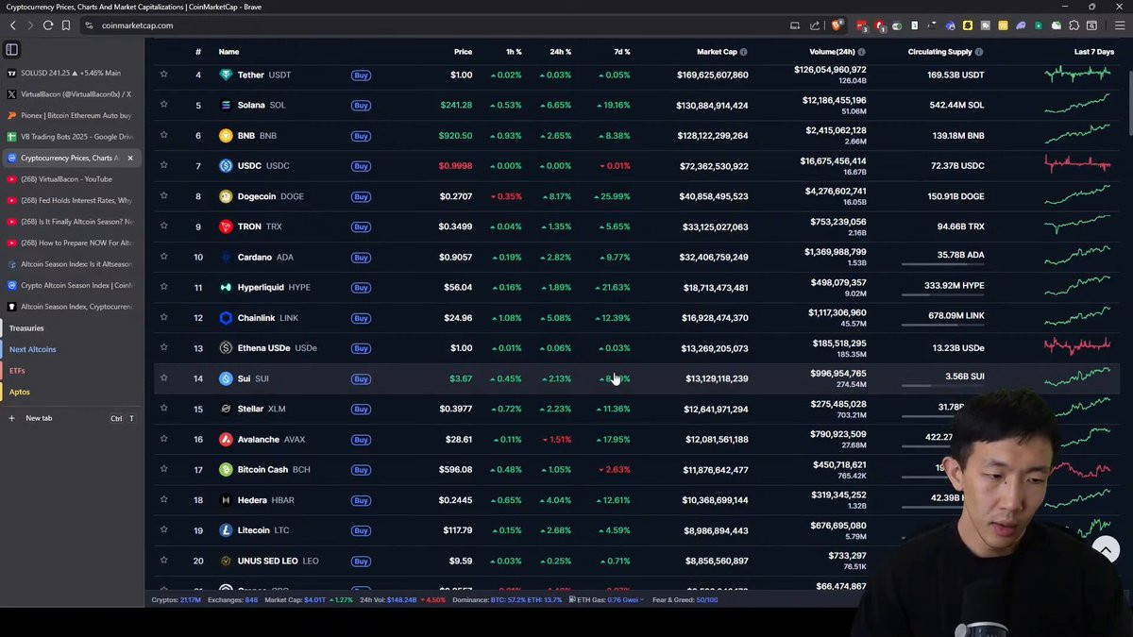This screenshot has height=637, width=1133.
Task: Open the Tether coin logo
Action: point(226,75)
